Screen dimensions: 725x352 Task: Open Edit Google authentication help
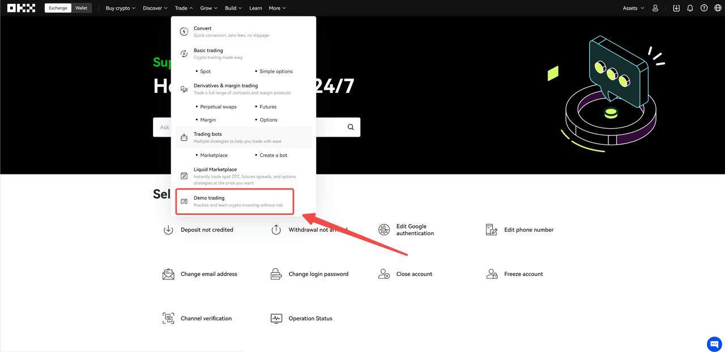(415, 230)
